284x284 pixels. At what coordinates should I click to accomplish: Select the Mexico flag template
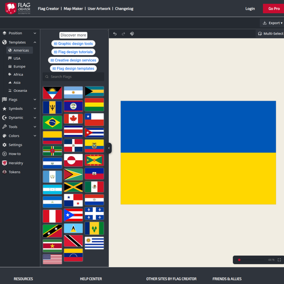click(x=94, y=187)
